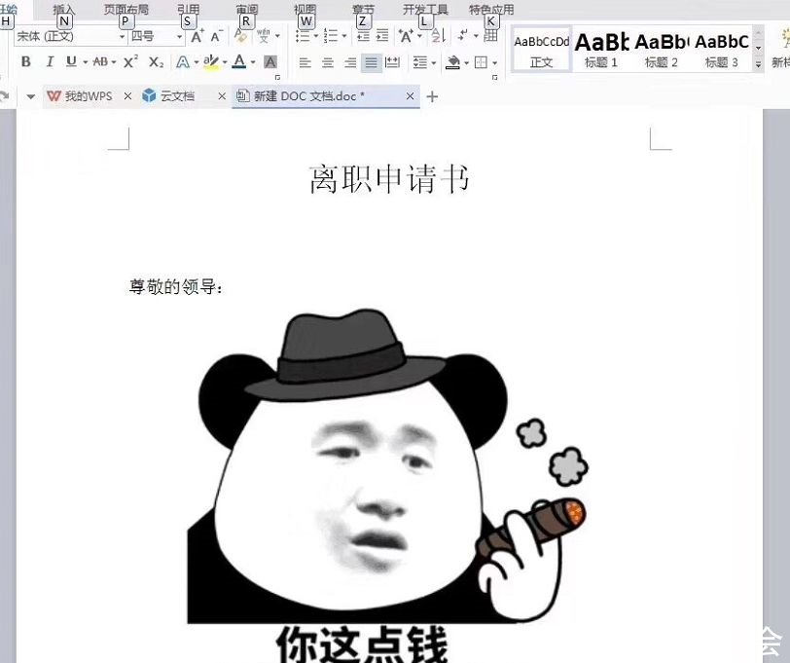
Task: Open the 审阅 ribbon tab
Action: 247,9
